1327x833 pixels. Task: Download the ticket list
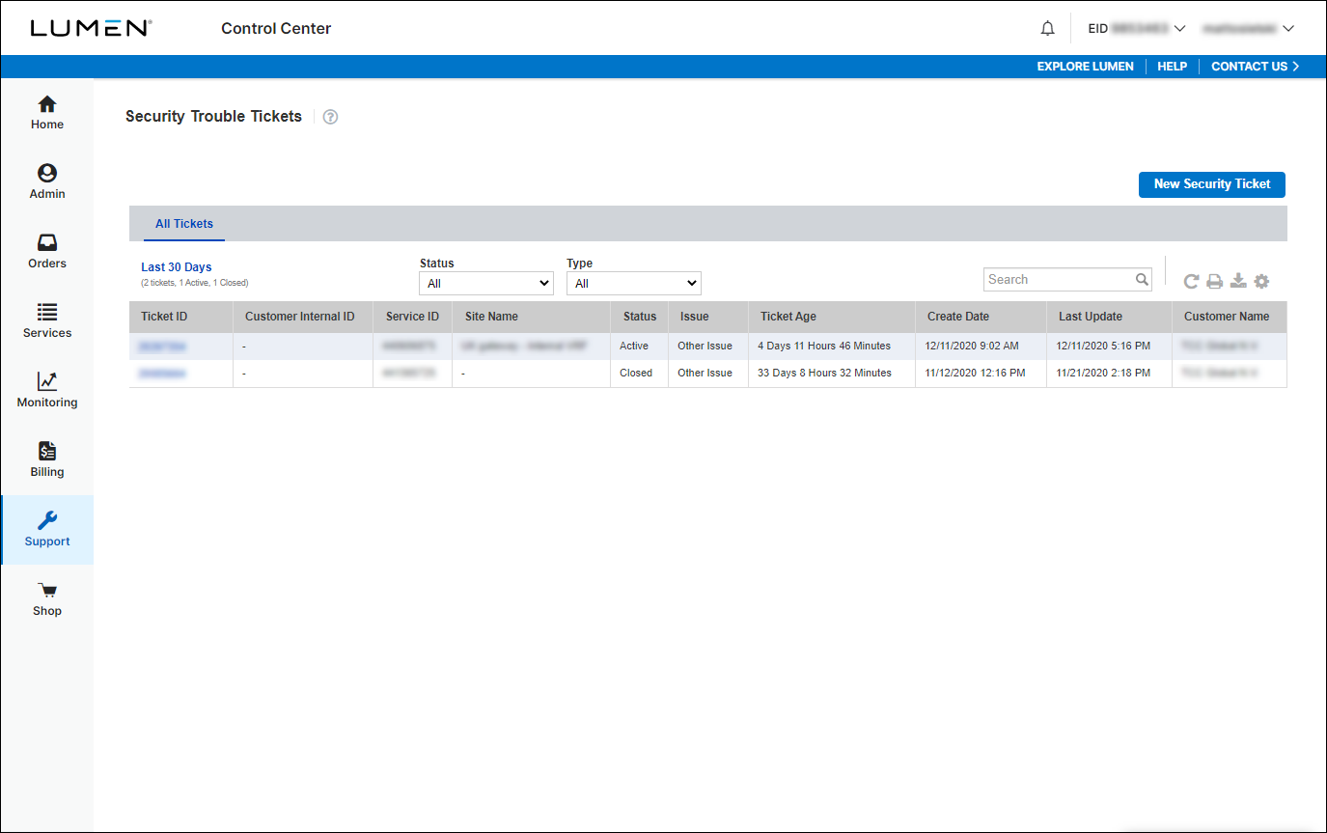pyautogui.click(x=1238, y=281)
